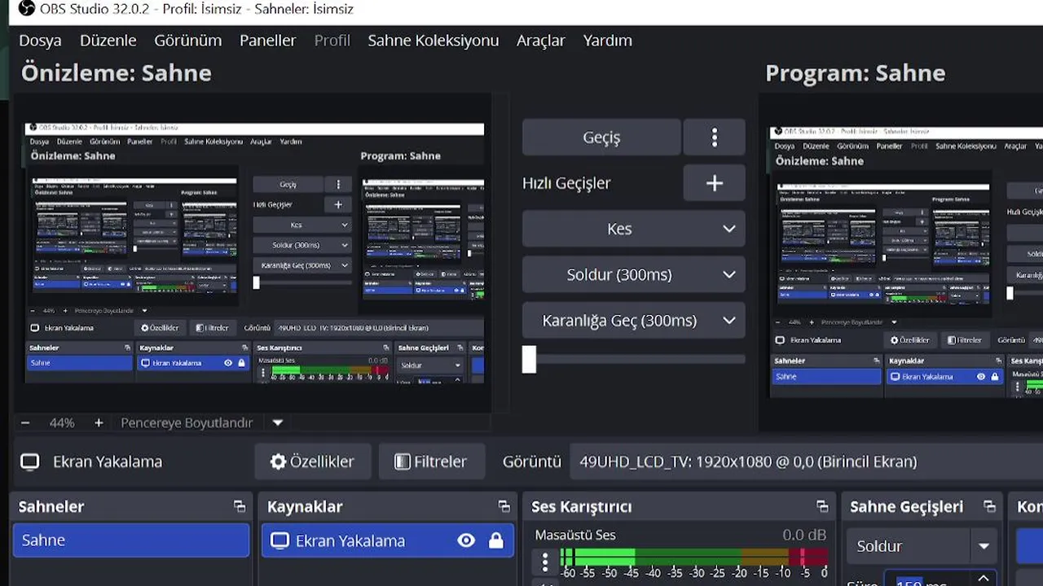This screenshot has width=1043, height=586.
Task: Zoom in the preview with the plus button
Action: tap(99, 422)
